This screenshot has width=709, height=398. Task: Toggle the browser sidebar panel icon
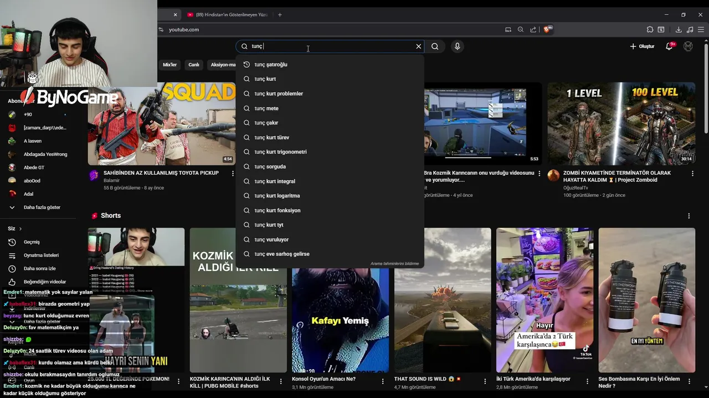coord(661,29)
